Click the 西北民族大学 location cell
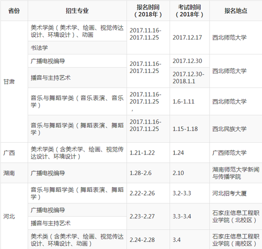The height and width of the screenshot is (249, 262). pyautogui.click(x=236, y=129)
